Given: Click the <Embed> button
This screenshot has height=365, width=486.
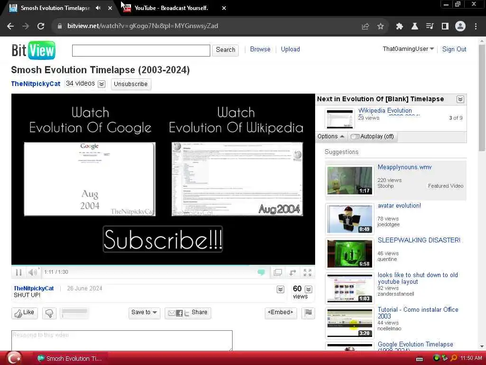Looking at the screenshot, I should (x=281, y=313).
